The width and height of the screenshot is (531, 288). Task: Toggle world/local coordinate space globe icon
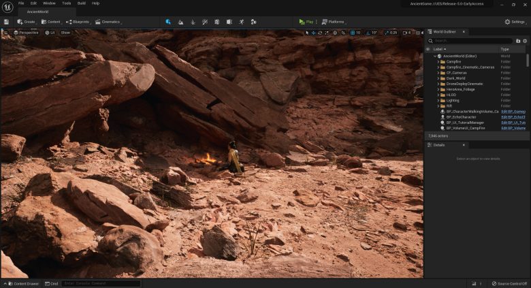click(x=335, y=33)
